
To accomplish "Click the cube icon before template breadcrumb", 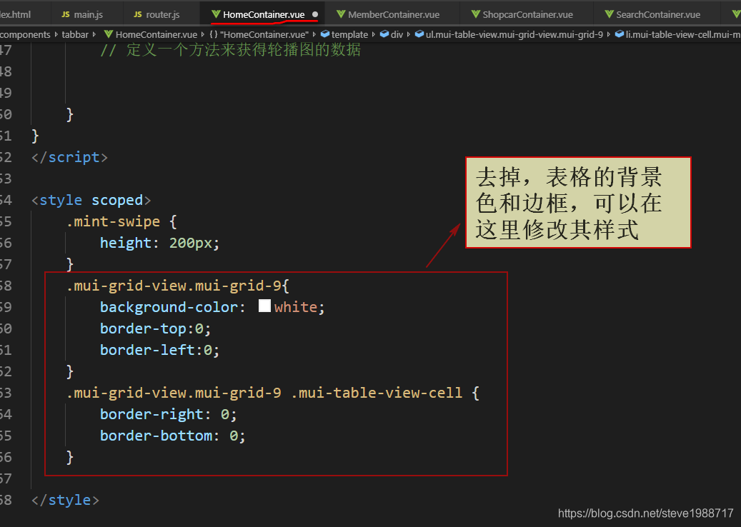I will (324, 34).
